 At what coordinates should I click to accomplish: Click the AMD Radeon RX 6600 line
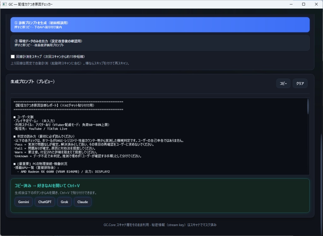(63, 172)
